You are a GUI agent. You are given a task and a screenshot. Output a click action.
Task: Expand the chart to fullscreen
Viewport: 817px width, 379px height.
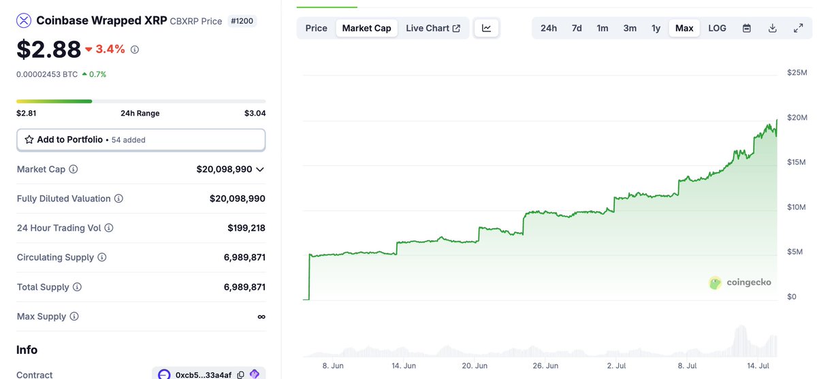pos(798,28)
